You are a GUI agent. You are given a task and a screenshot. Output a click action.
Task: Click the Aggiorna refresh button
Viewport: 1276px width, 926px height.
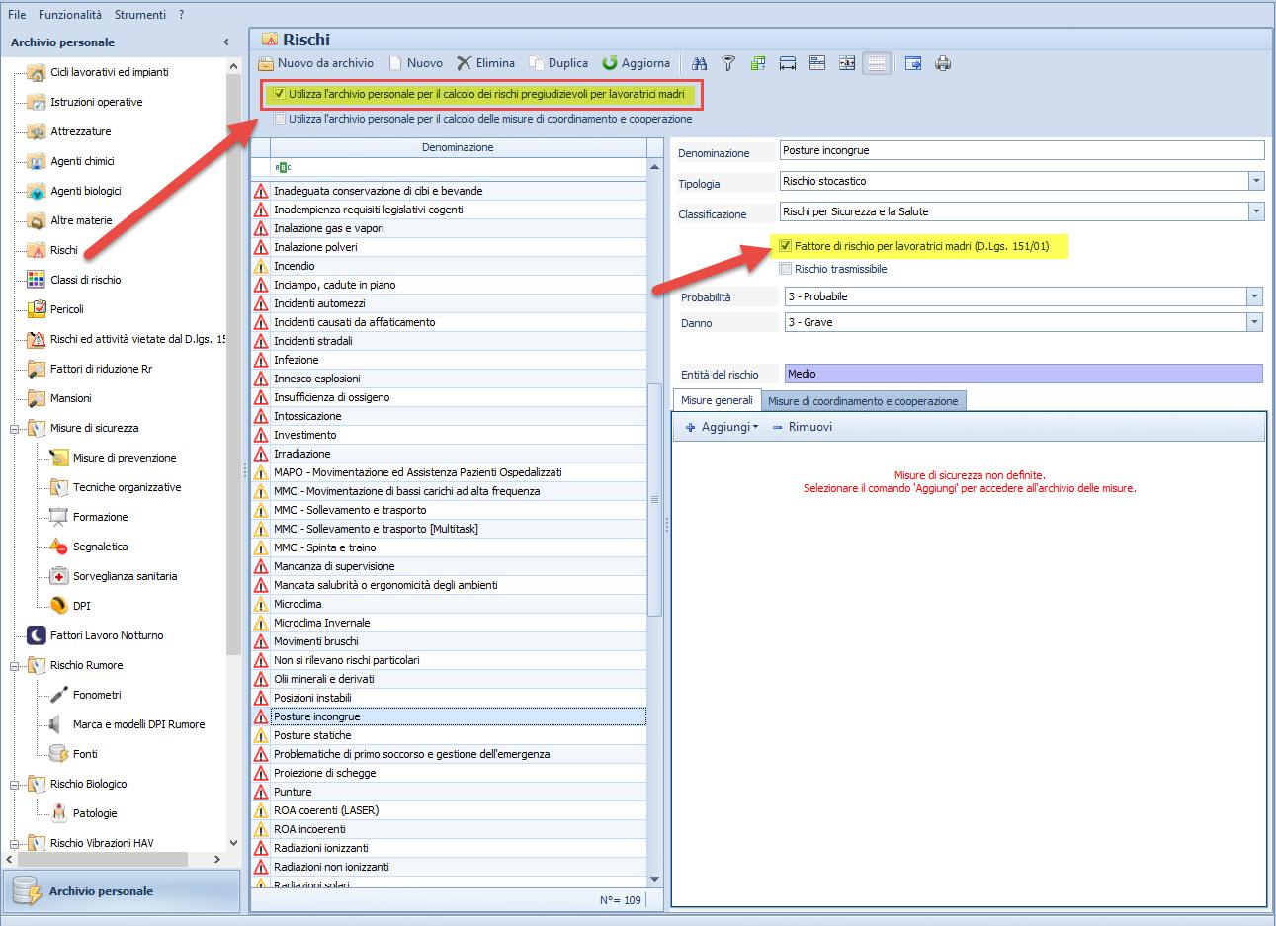[637, 63]
